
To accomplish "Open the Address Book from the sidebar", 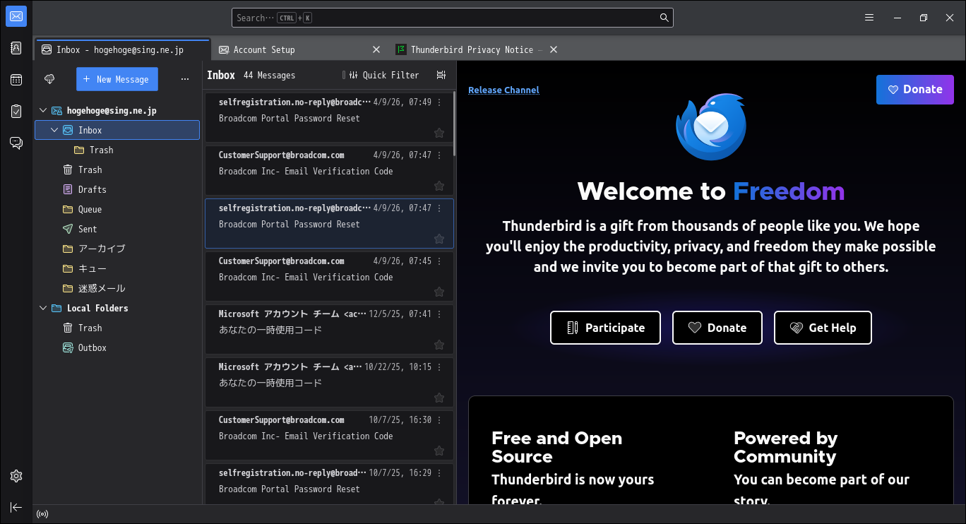I will (16, 48).
